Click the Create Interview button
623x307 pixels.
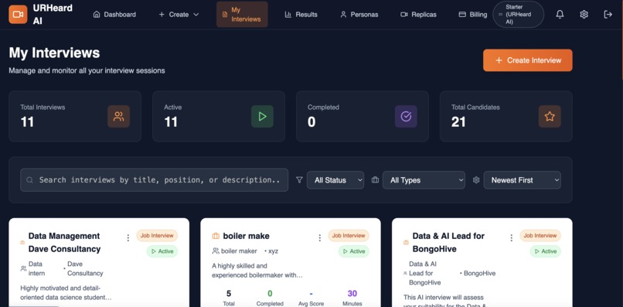(x=528, y=60)
